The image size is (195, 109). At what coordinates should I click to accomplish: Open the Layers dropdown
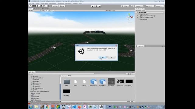150,6
